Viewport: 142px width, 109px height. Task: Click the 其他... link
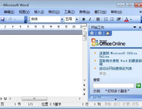pos(105,74)
